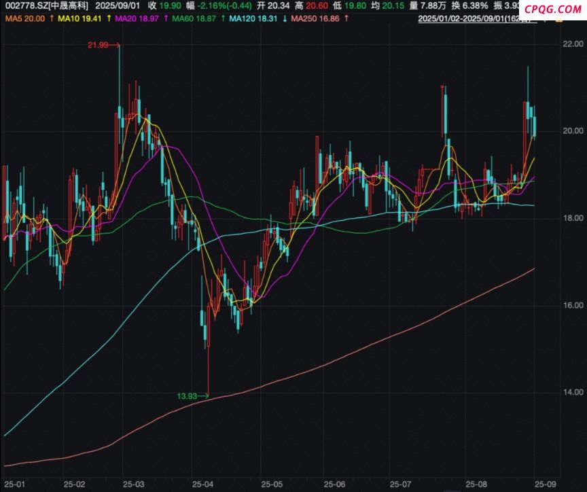Image resolution: width=587 pixels, height=492 pixels.
Task: Click the volume 7.88万 value
Action: pos(434,6)
